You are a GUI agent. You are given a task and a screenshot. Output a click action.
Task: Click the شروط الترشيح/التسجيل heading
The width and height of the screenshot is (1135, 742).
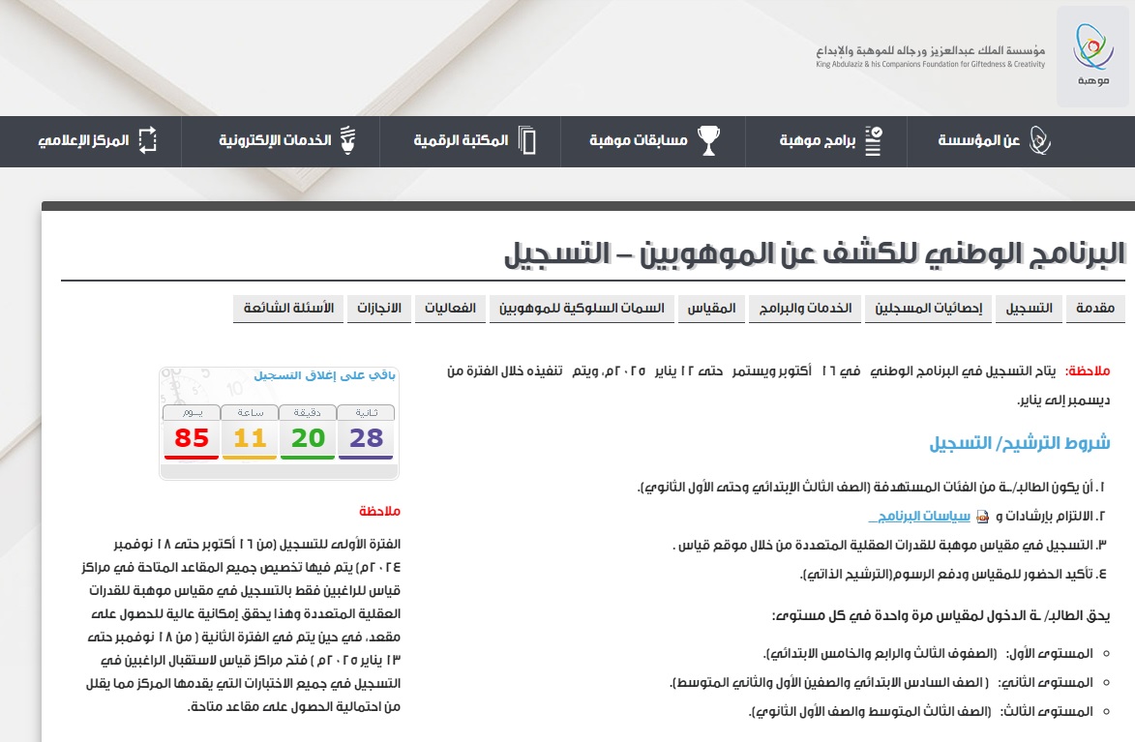(1020, 443)
